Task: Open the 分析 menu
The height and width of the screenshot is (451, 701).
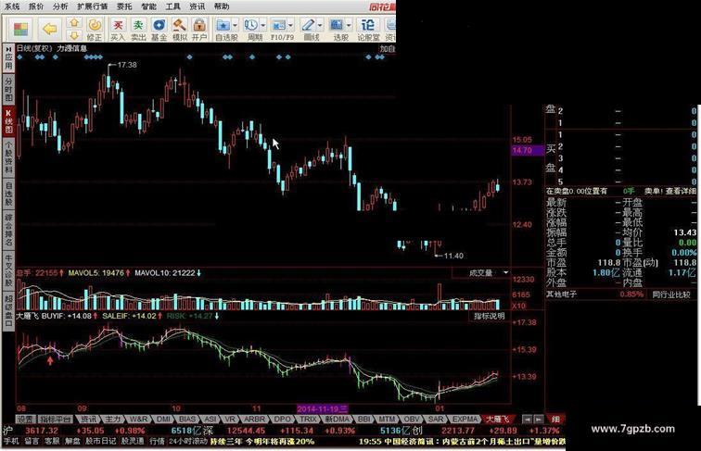Action: (x=60, y=6)
